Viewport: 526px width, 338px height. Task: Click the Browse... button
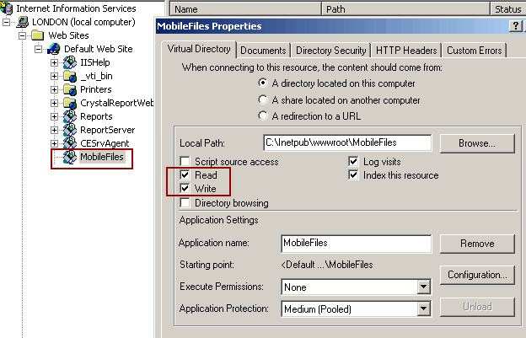(476, 144)
